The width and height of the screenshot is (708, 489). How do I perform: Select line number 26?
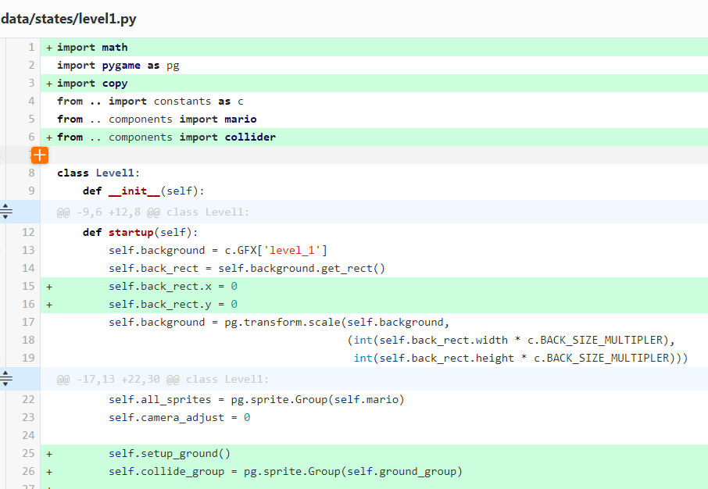pyautogui.click(x=28, y=471)
